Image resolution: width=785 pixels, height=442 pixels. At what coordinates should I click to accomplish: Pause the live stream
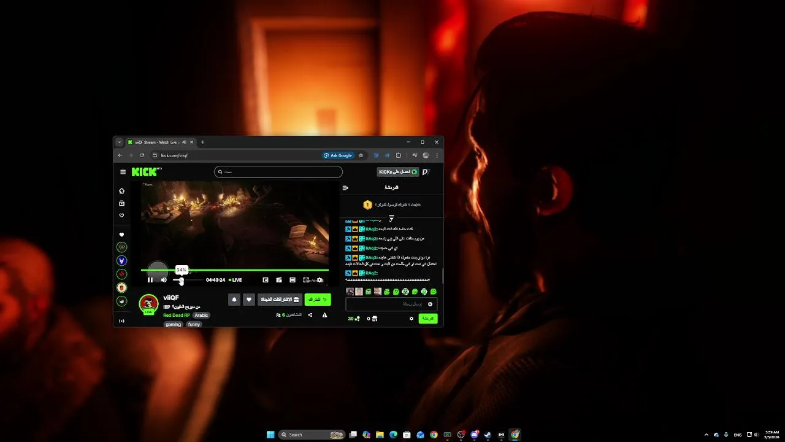[150, 280]
